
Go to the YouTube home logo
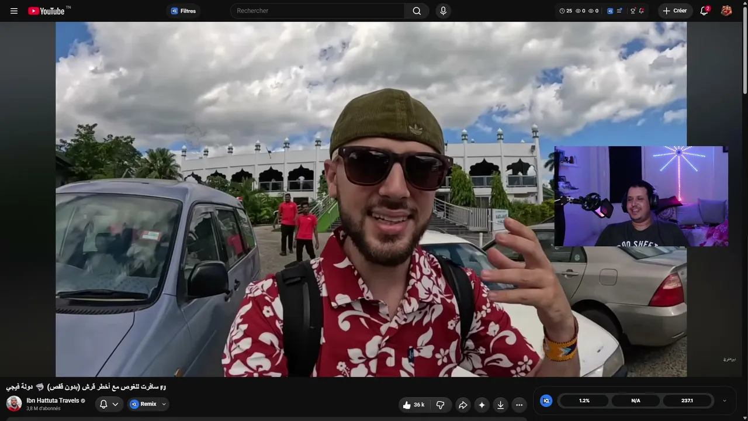(x=46, y=11)
